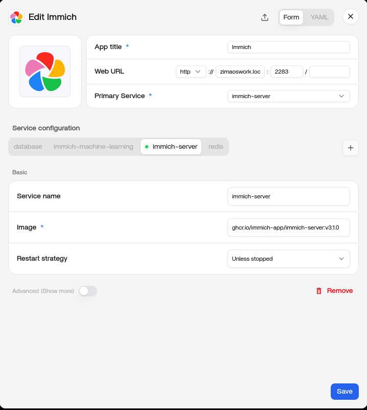
Task: Toggle Advanced (Show more) switch
Action: pyautogui.click(x=88, y=291)
